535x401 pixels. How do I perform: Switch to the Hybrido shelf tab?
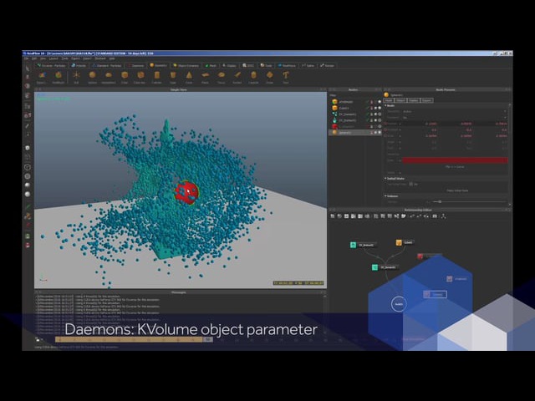click(x=79, y=65)
